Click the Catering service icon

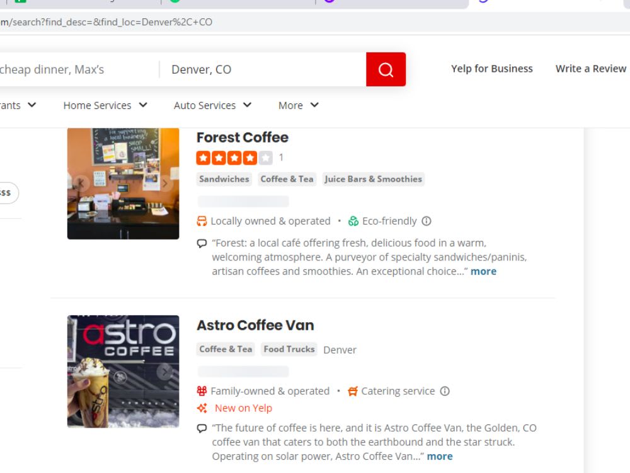pyautogui.click(x=353, y=391)
